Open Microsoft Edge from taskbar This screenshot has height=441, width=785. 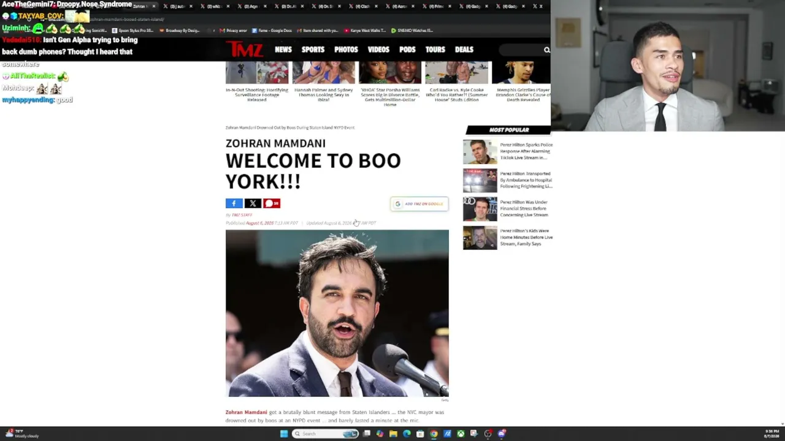click(407, 434)
